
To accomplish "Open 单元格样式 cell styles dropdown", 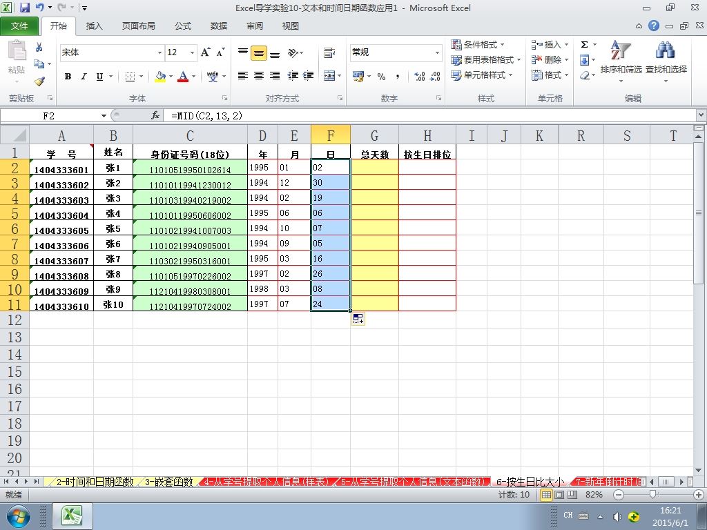I will pyautogui.click(x=482, y=75).
